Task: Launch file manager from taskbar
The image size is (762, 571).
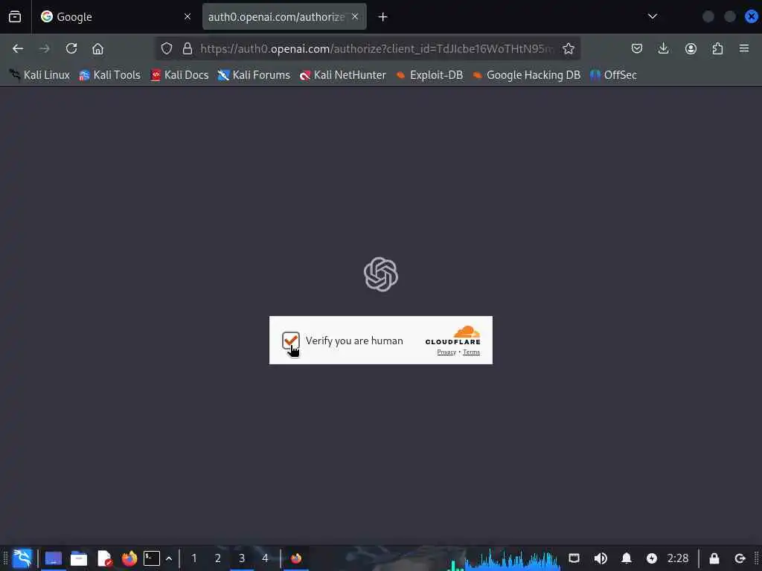Action: click(78, 558)
